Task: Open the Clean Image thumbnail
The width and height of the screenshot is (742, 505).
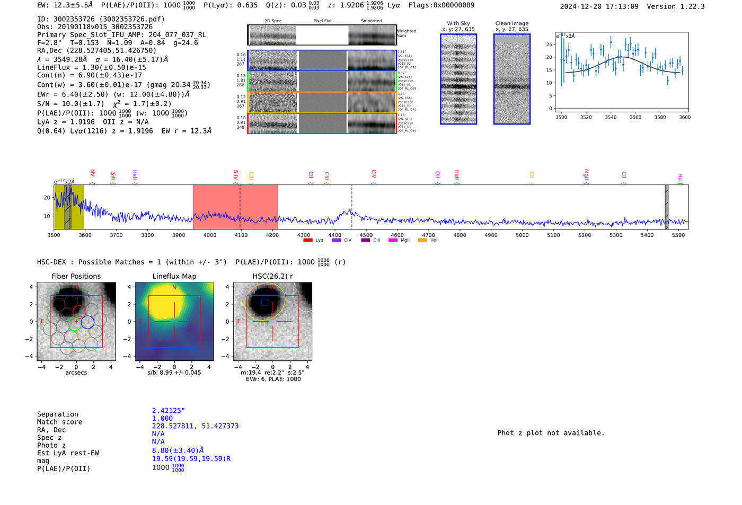Action: 512,79
